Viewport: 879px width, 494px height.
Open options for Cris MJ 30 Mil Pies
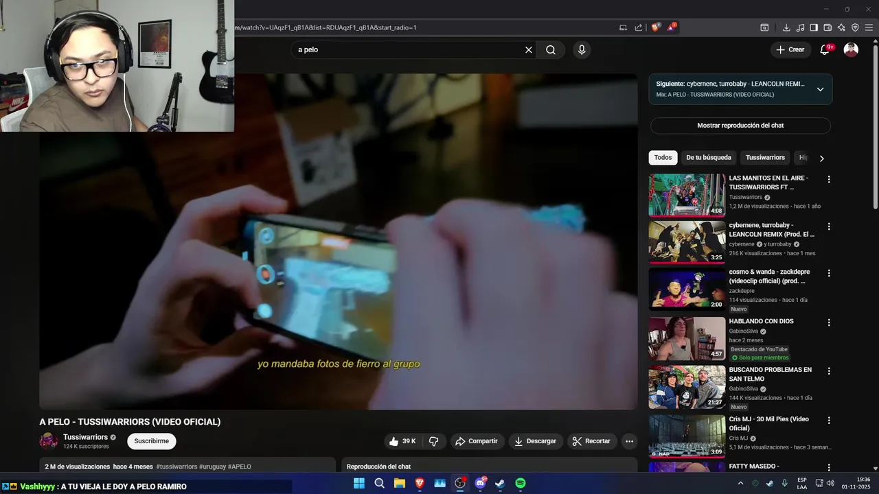[829, 420]
